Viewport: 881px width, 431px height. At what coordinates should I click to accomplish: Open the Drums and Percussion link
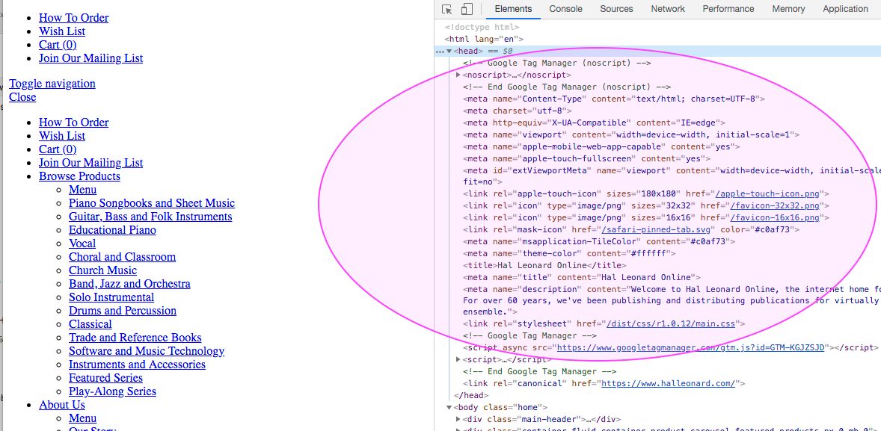(x=123, y=311)
